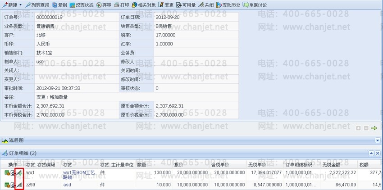
Task: Click exchange rate value 1.00000
Action: pos(164,44)
